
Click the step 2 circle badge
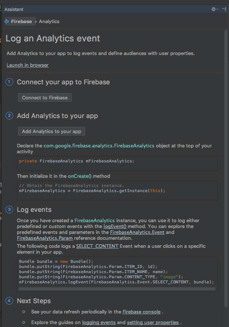click(9, 115)
